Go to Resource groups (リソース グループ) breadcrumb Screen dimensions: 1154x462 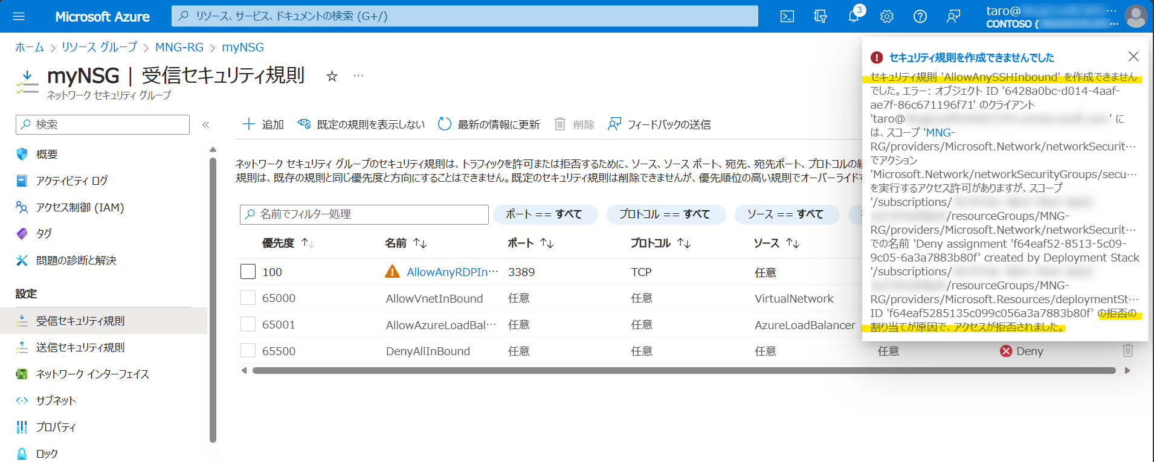99,47
